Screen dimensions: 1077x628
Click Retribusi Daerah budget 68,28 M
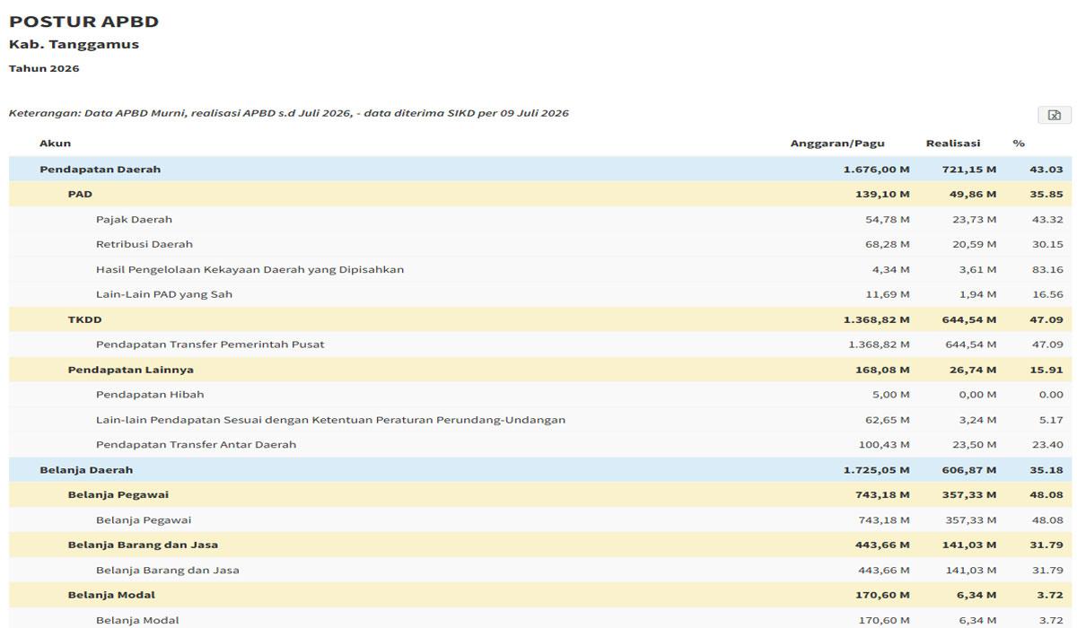point(886,245)
